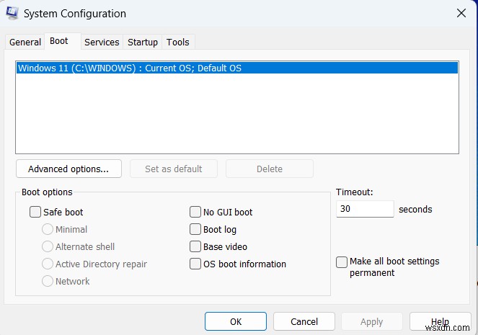Click the System Configuration title bar icon

pos(12,14)
